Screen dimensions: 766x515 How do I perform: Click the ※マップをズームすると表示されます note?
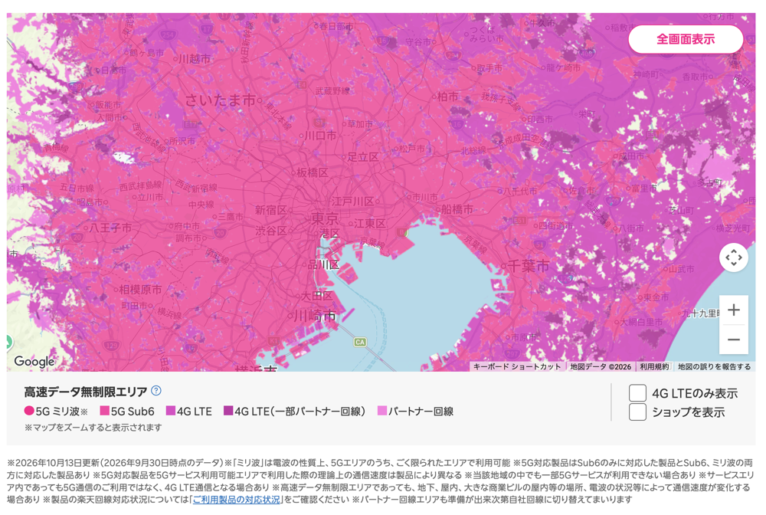click(93, 428)
